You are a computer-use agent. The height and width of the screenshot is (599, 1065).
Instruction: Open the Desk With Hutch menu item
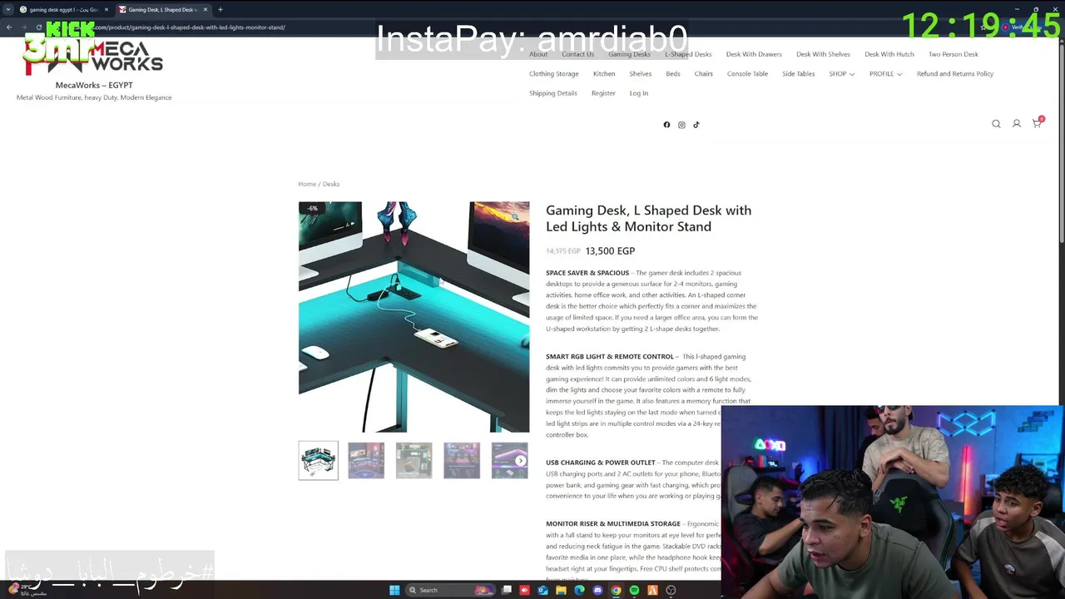click(889, 54)
